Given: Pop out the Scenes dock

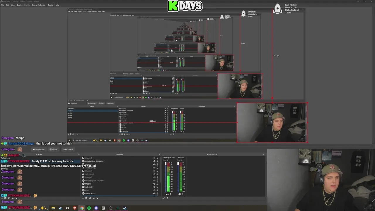Looking at the screenshot, I should [79, 154].
